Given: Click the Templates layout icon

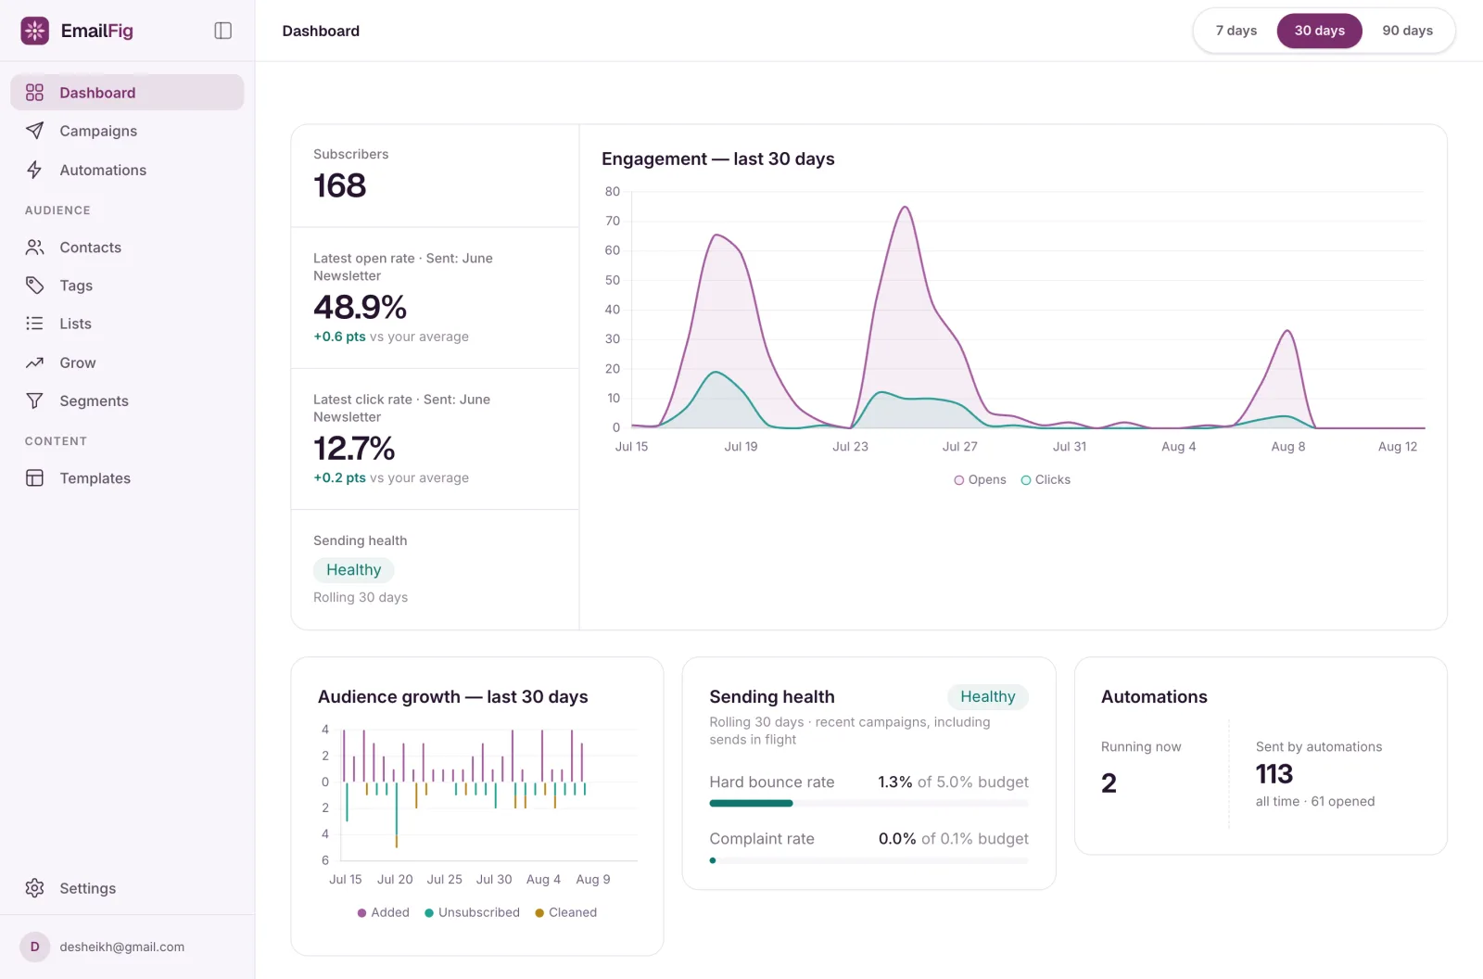Looking at the screenshot, I should coord(34,478).
